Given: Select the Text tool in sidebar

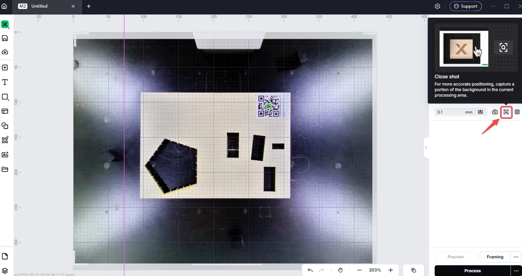Looking at the screenshot, I should tap(5, 82).
